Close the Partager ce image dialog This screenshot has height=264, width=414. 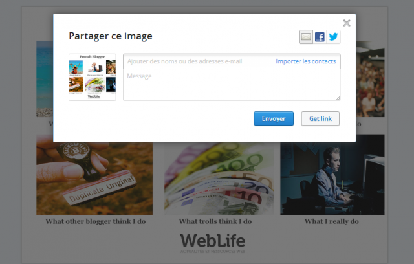347,23
